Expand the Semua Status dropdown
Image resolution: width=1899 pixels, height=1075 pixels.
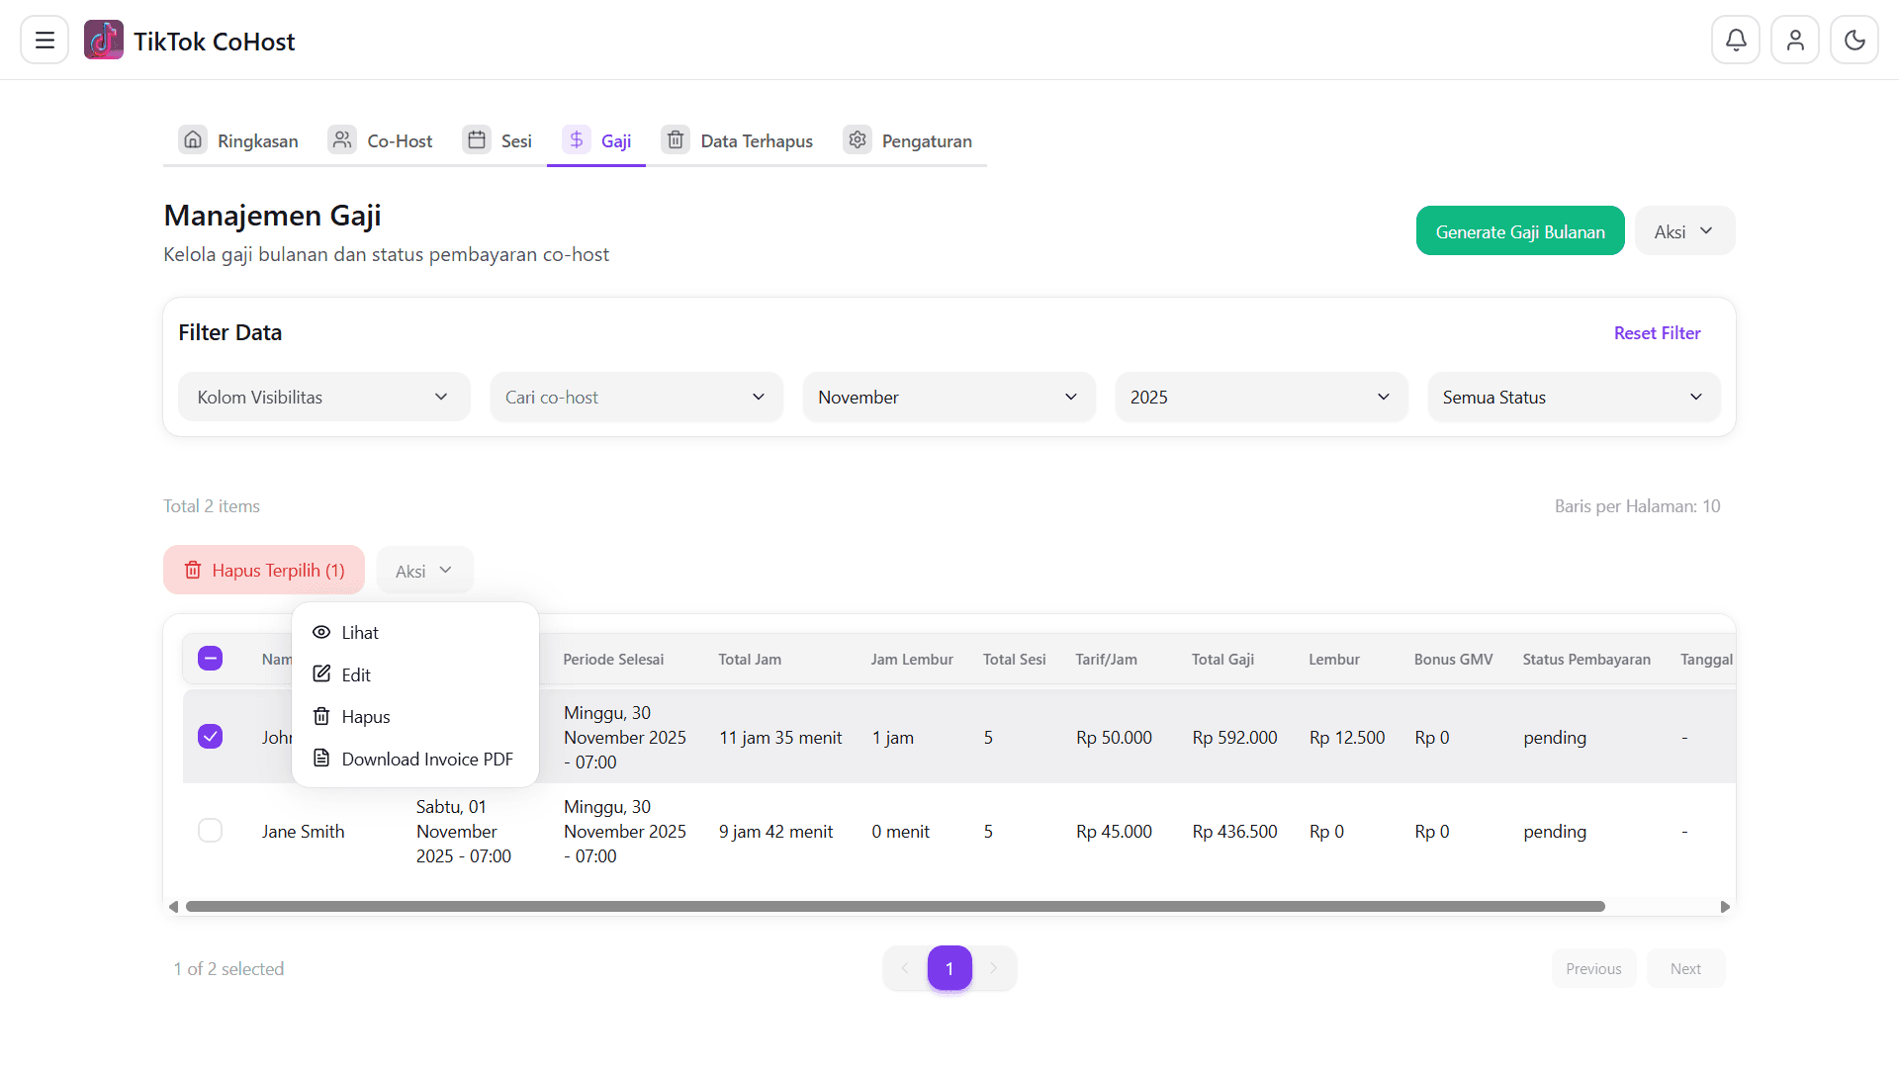pos(1572,397)
